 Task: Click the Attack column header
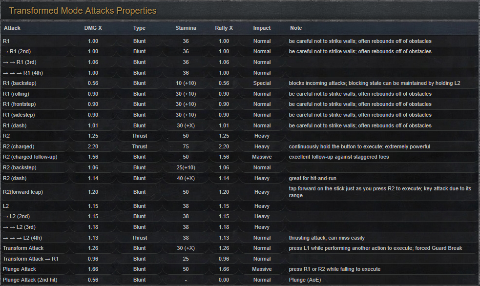click(x=12, y=28)
